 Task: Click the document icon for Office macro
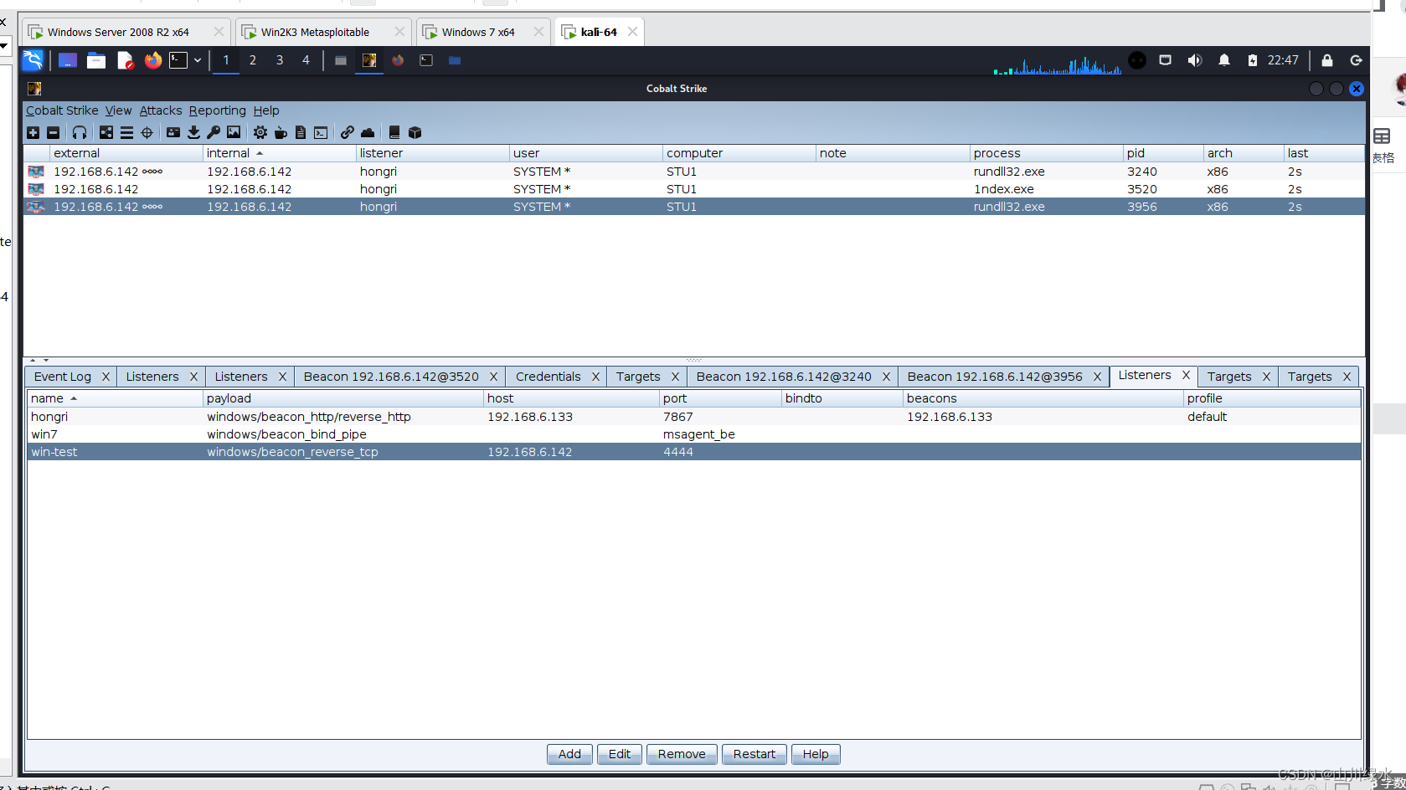point(301,132)
